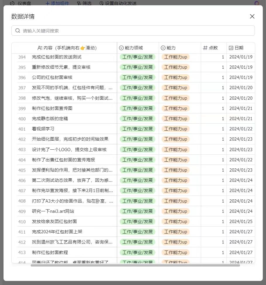266x285 pixels.
Task: Click points value 1 in row 402
Action: pos(223,139)
